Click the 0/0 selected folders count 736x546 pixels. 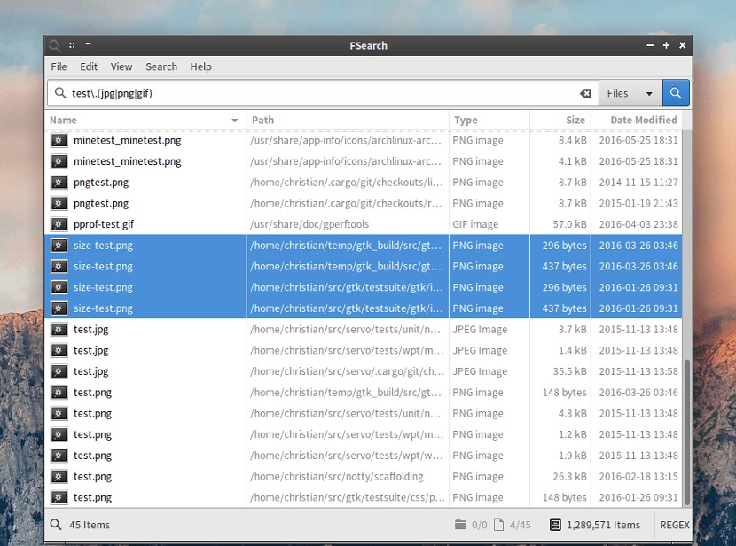479,525
